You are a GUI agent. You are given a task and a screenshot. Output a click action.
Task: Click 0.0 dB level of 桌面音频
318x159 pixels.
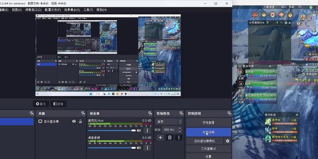pyautogui.click(x=147, y=138)
